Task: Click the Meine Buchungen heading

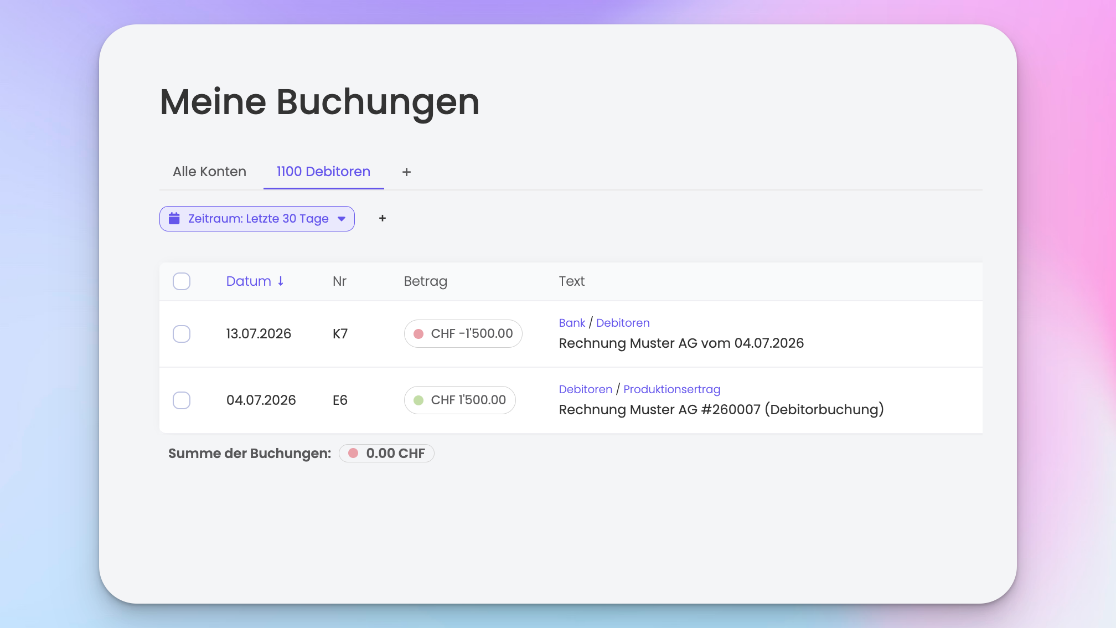Action: [319, 102]
